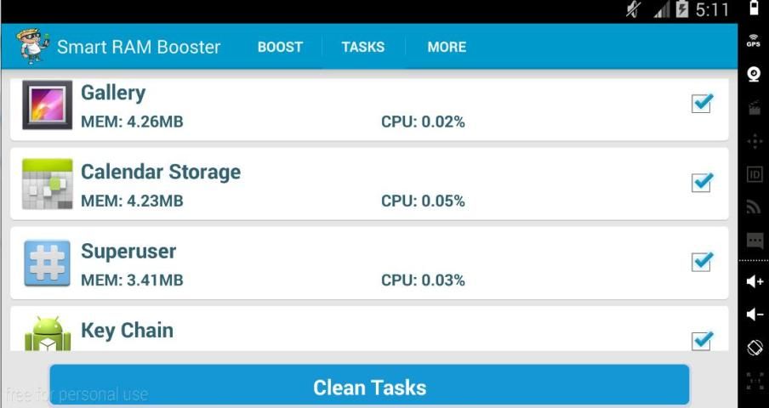
Task: Decrease volume using the sidebar speaker icon
Action: tap(754, 314)
